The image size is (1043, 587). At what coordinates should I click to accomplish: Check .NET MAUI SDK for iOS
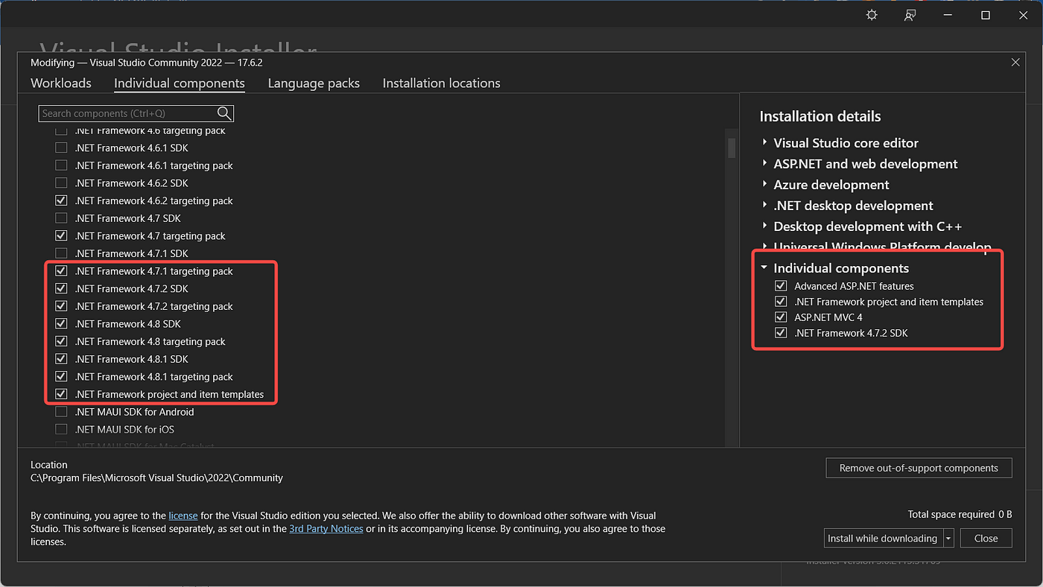61,429
